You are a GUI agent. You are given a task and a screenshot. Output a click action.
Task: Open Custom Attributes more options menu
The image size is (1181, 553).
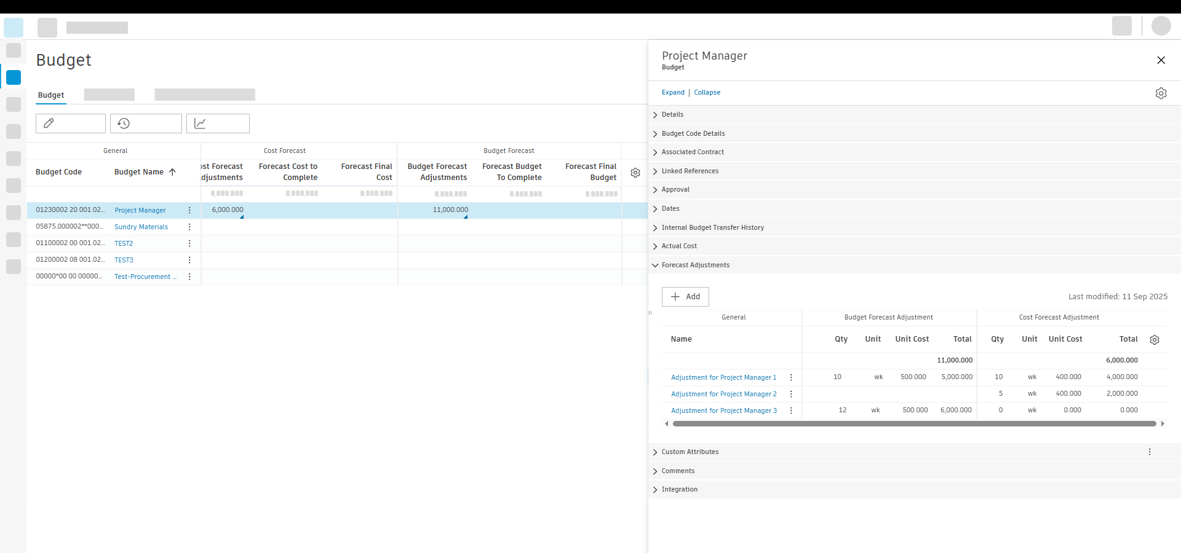(1150, 452)
